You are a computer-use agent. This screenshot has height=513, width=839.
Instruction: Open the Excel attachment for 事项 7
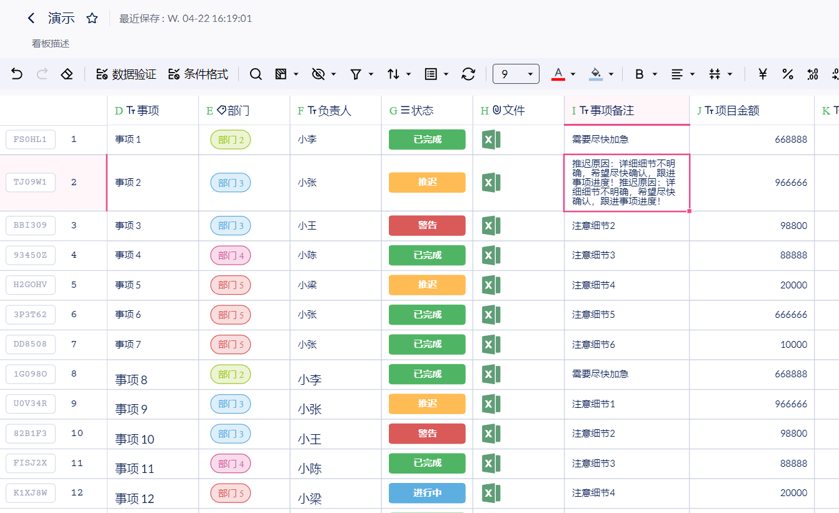[491, 344]
